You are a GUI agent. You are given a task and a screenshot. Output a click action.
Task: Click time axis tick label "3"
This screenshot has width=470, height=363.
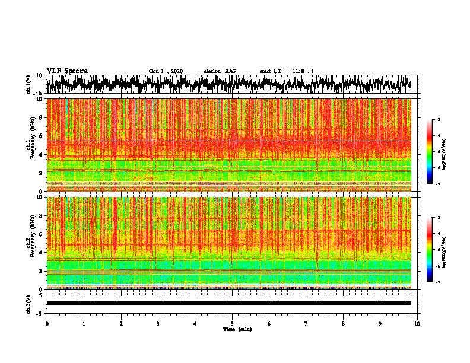(158, 324)
